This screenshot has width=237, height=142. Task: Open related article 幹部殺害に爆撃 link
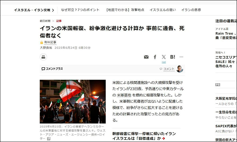[x=144, y=136]
